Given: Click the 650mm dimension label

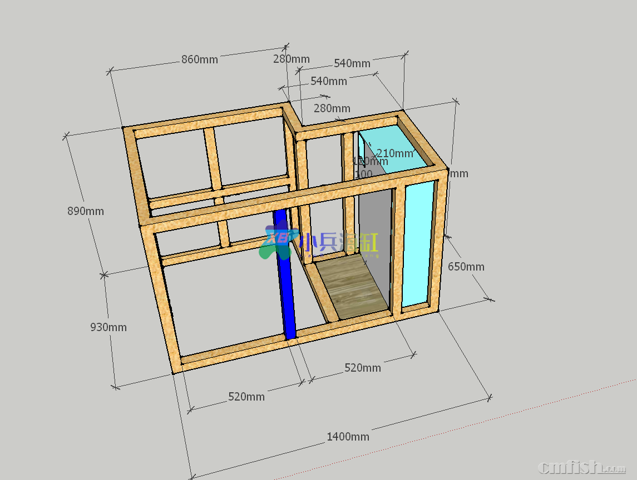Looking at the screenshot, I should coord(466,267).
